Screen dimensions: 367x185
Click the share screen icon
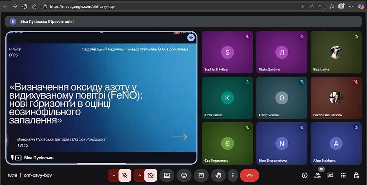[167, 175]
